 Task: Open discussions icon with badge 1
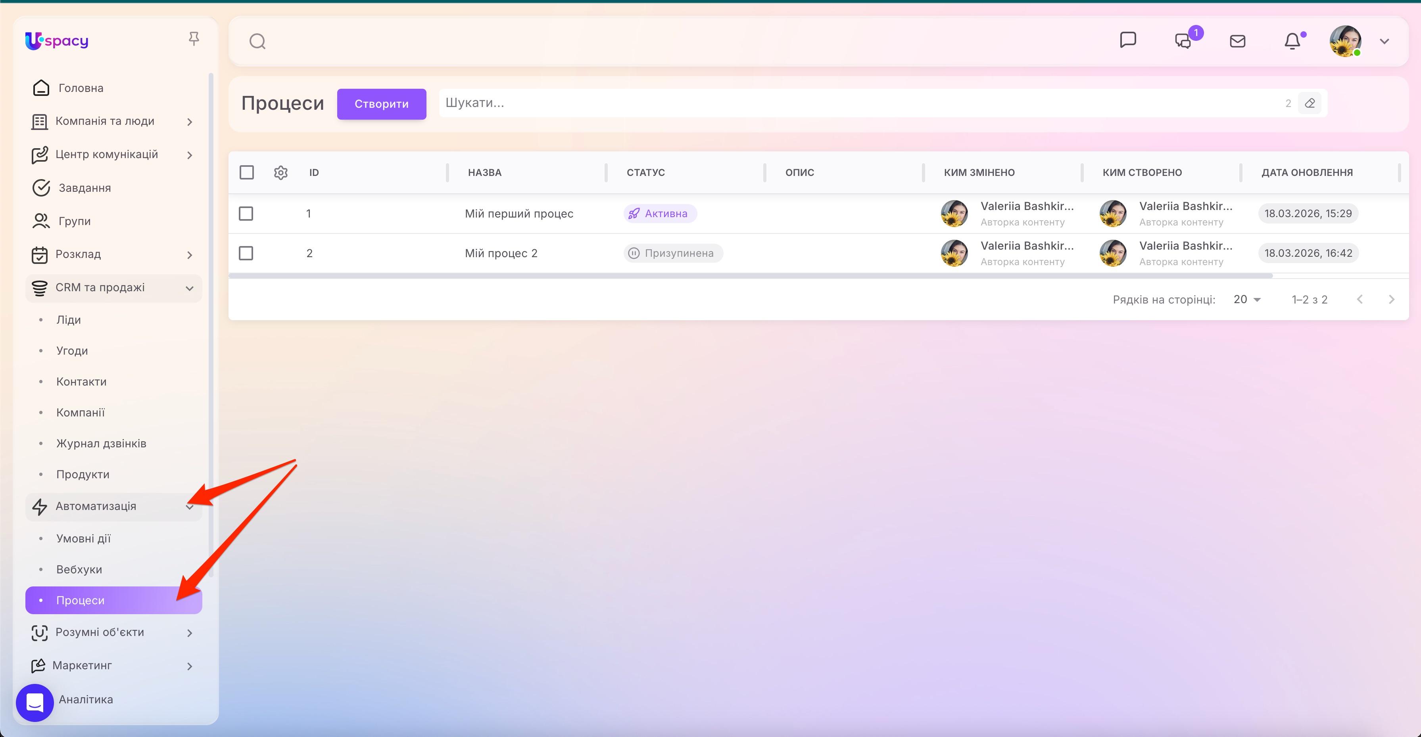pyautogui.click(x=1183, y=41)
